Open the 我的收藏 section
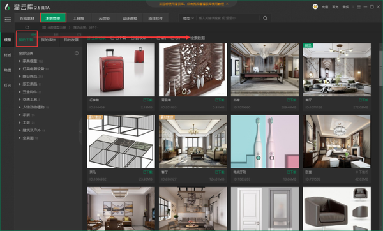 pos(71,40)
